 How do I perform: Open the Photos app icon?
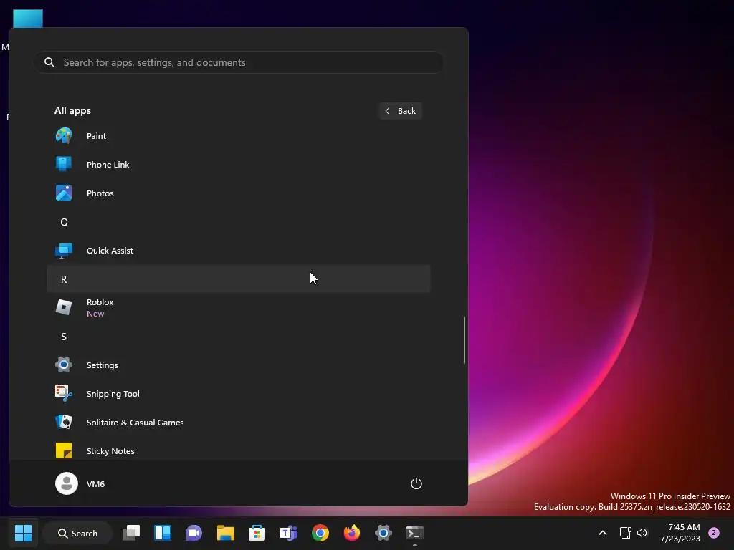point(64,193)
